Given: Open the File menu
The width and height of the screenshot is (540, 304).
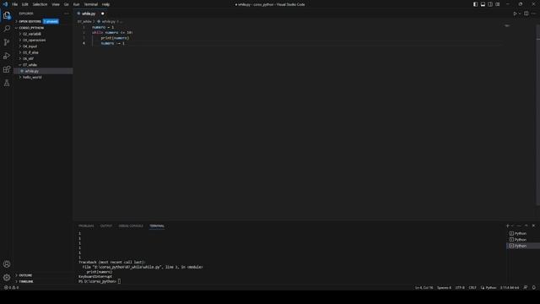Looking at the screenshot, I should click(15, 4).
